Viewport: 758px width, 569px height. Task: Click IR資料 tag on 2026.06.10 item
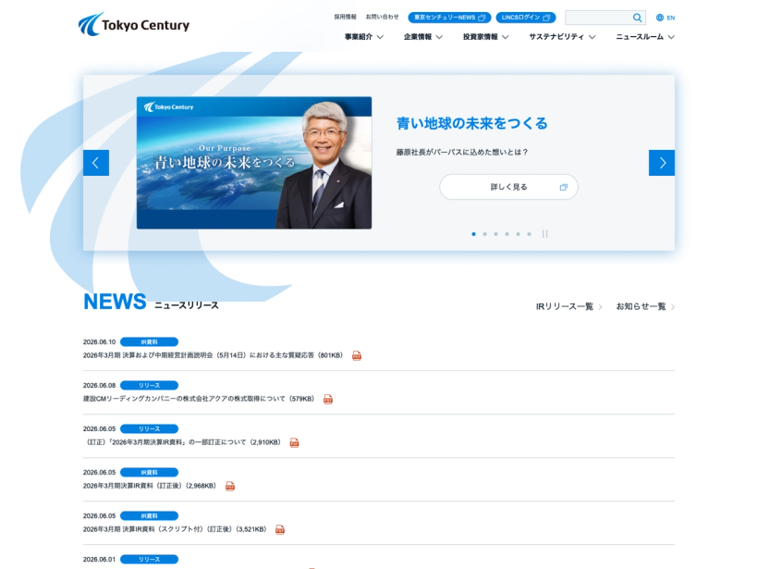[x=149, y=342]
